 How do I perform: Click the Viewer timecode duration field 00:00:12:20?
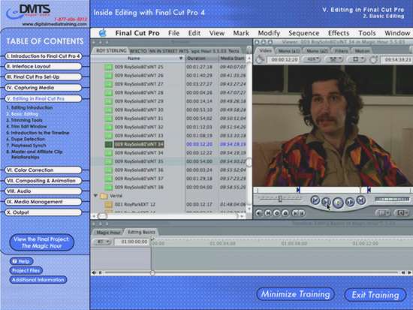tap(284, 60)
